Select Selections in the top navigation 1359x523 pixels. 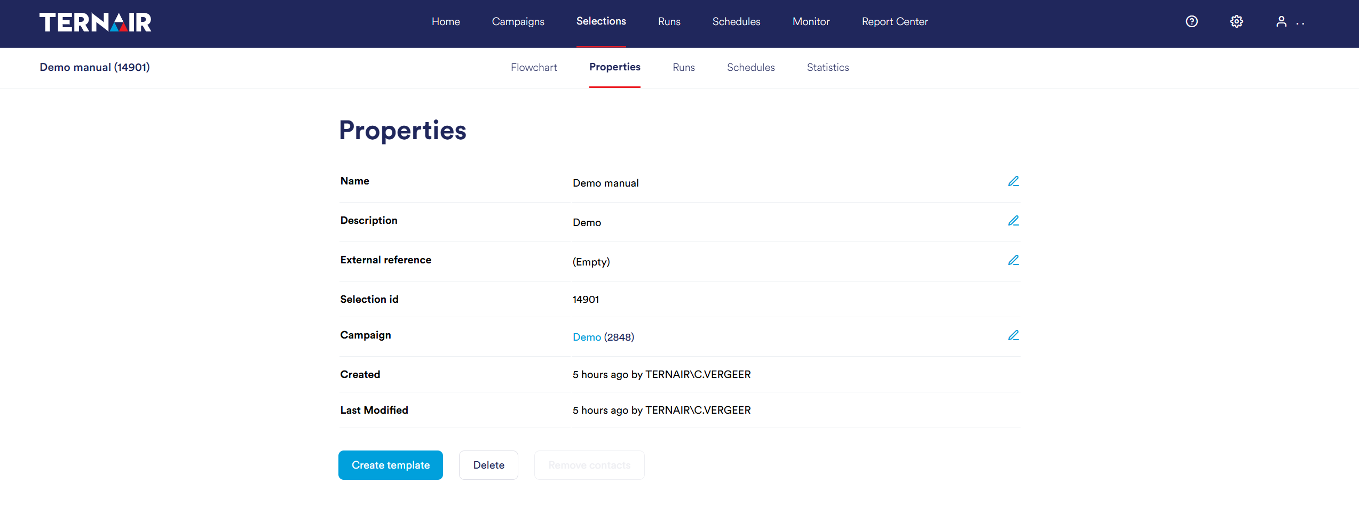pyautogui.click(x=601, y=21)
